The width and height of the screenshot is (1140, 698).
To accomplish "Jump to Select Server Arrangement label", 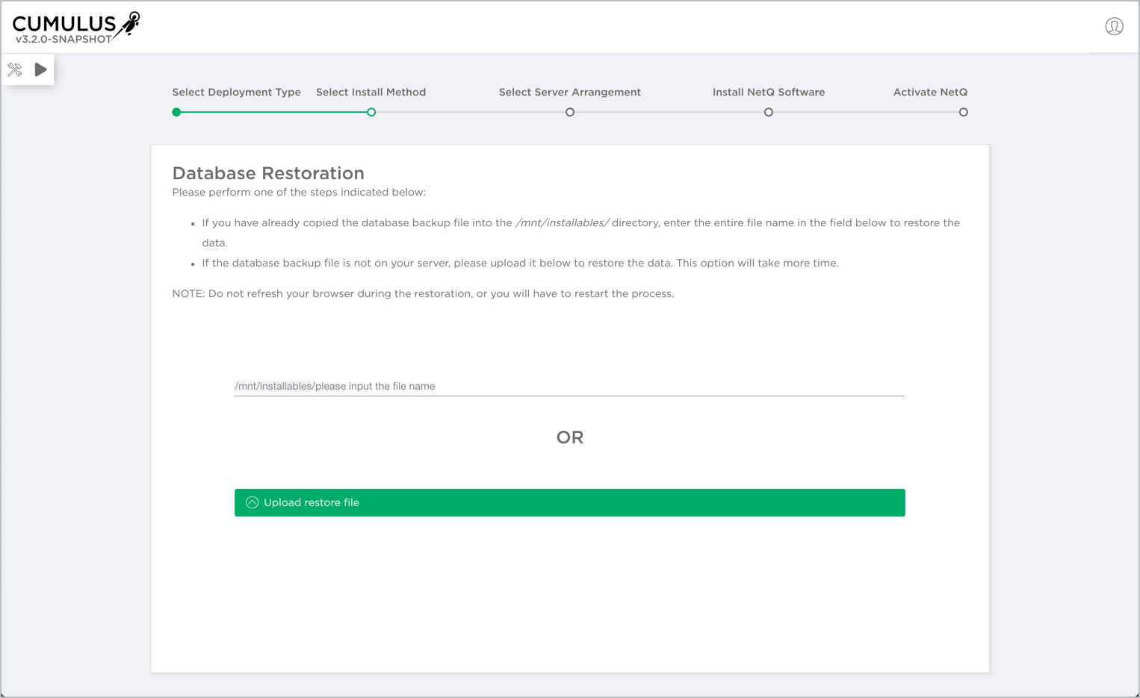I will [569, 93].
